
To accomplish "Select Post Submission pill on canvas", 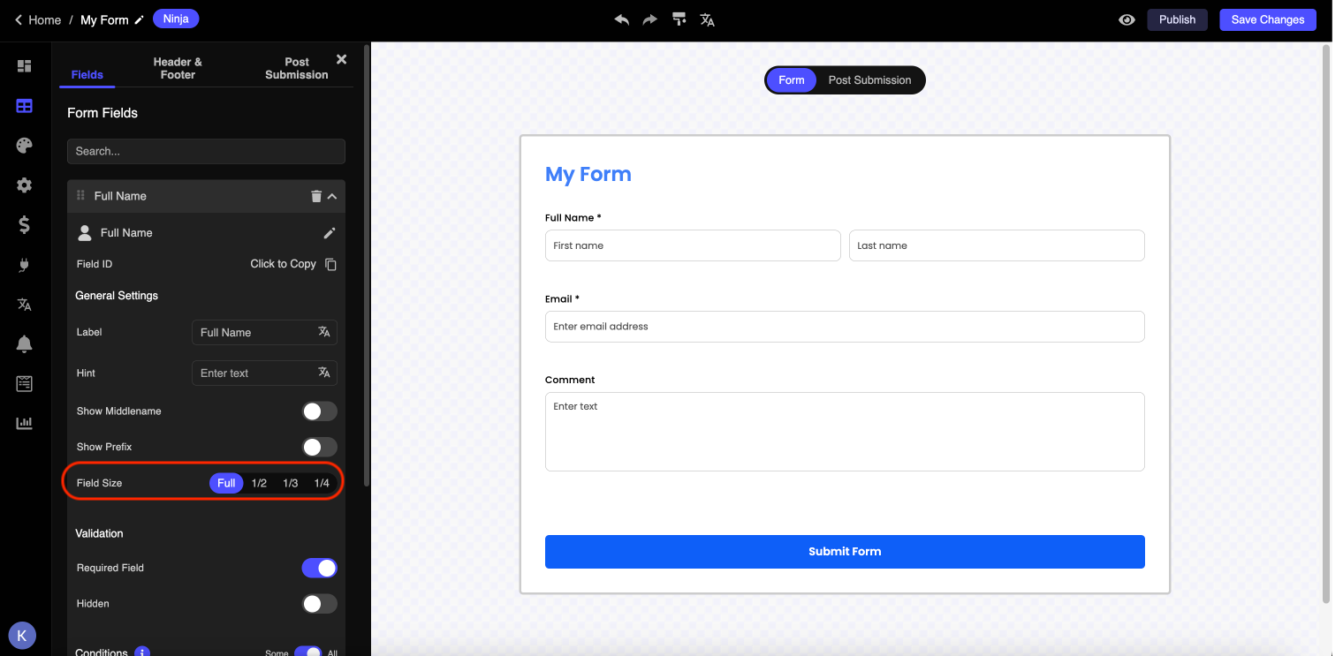I will [869, 79].
